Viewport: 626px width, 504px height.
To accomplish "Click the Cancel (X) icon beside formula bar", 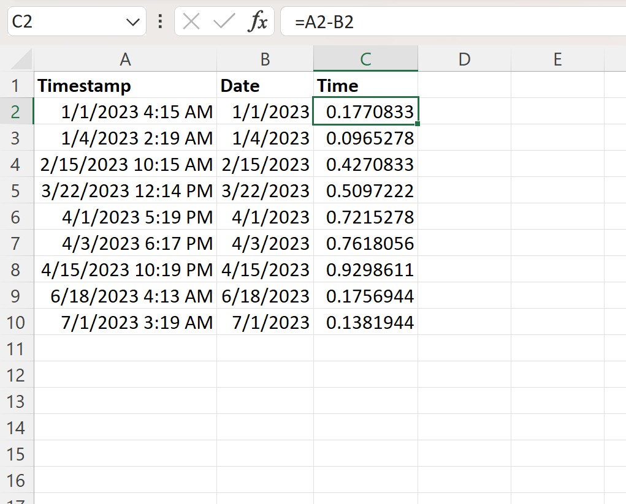I will click(191, 21).
